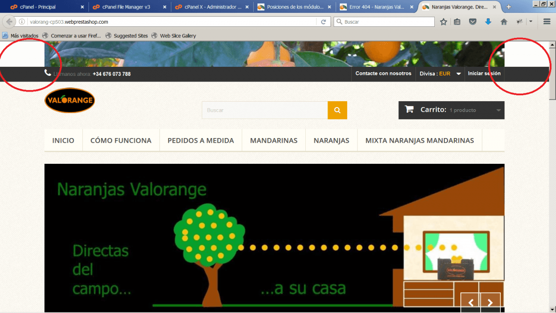Click the URL address bar
This screenshot has height=313, width=556.
pyautogui.click(x=172, y=22)
